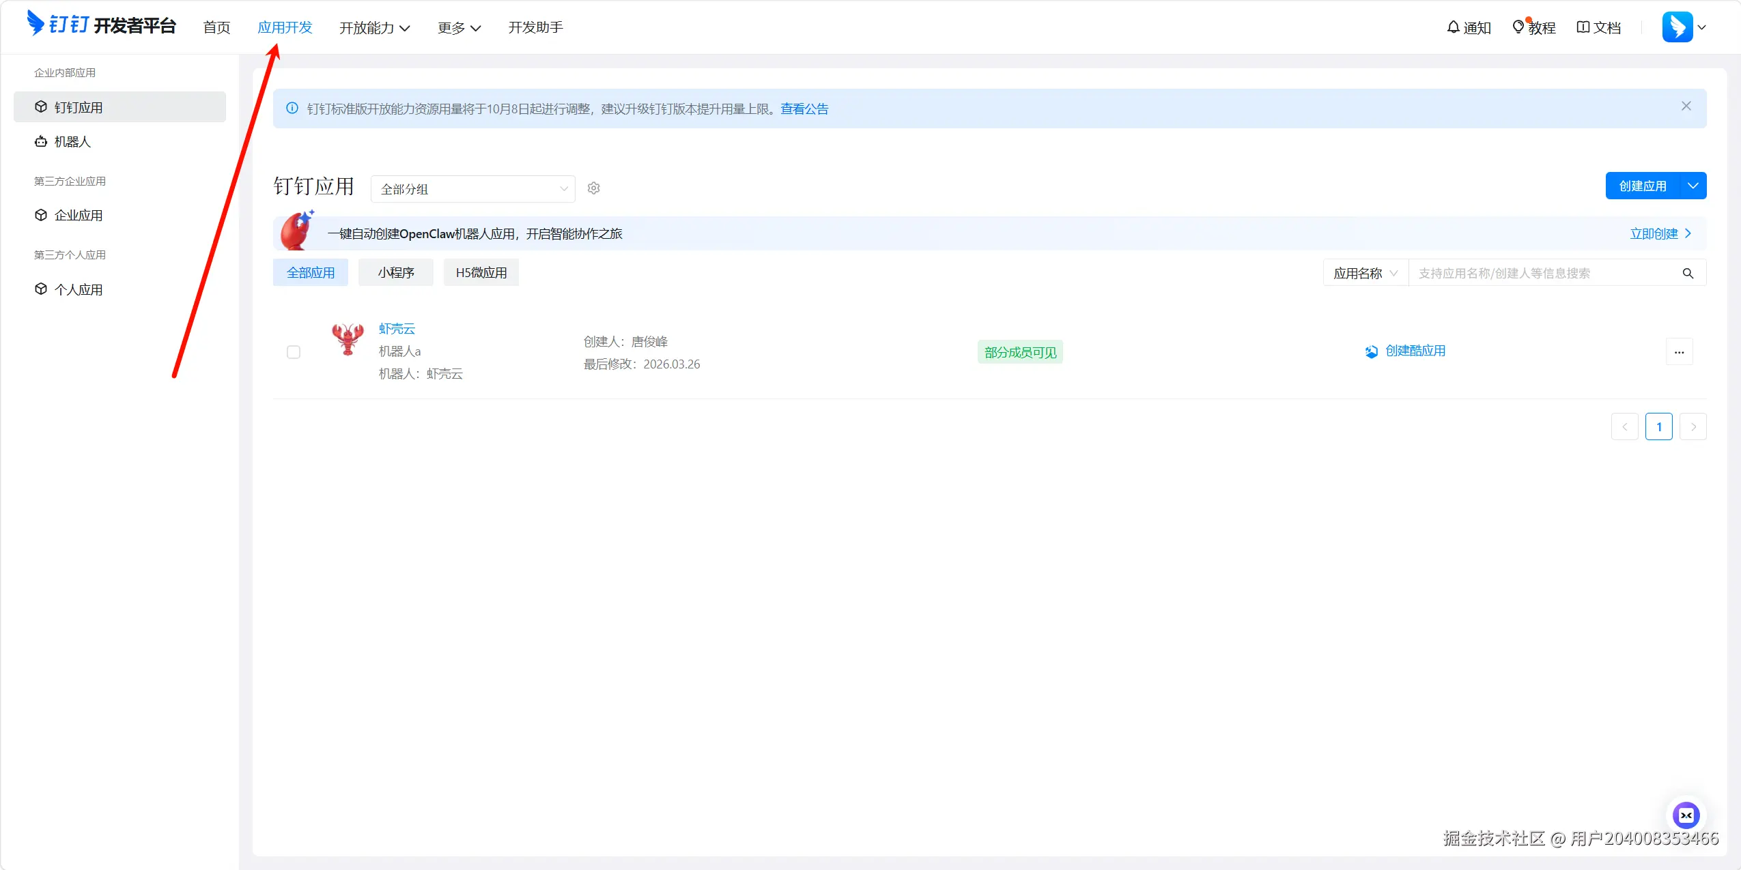The height and width of the screenshot is (870, 1741).
Task: Open the 文档 book icon
Action: click(x=1583, y=27)
